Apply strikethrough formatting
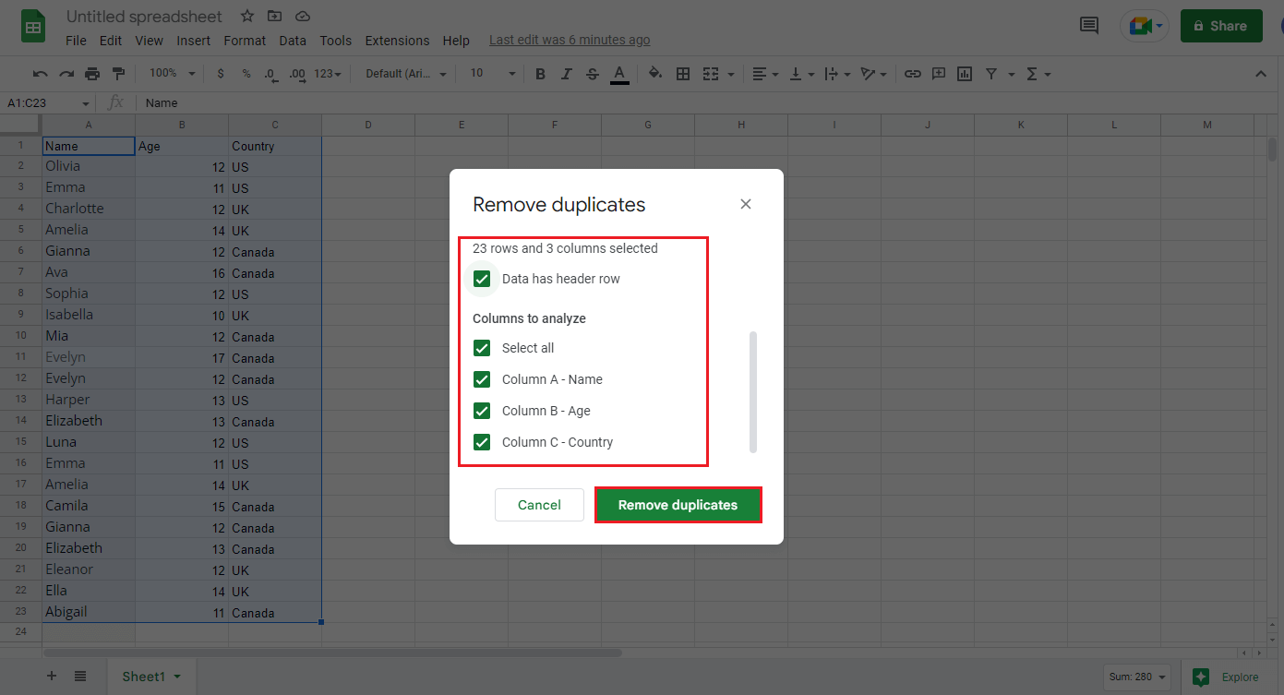 (592, 73)
